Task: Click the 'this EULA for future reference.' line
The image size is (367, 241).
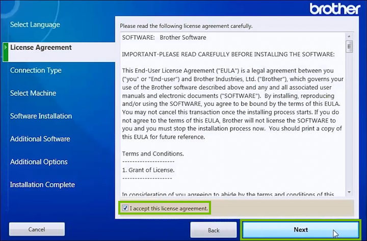Action: pyautogui.click(x=164, y=137)
